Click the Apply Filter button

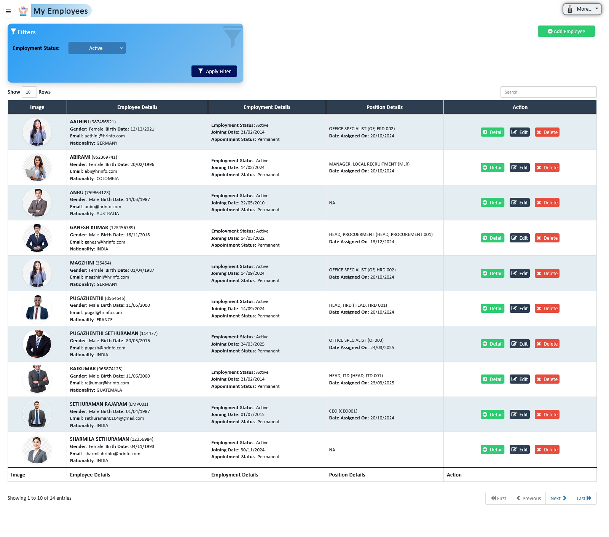pos(214,71)
